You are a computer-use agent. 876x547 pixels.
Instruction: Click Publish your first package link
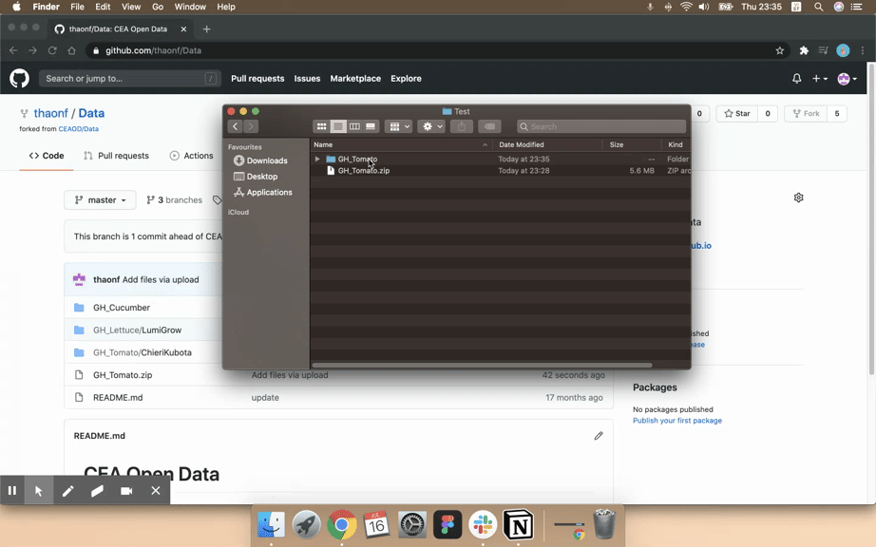tap(677, 421)
